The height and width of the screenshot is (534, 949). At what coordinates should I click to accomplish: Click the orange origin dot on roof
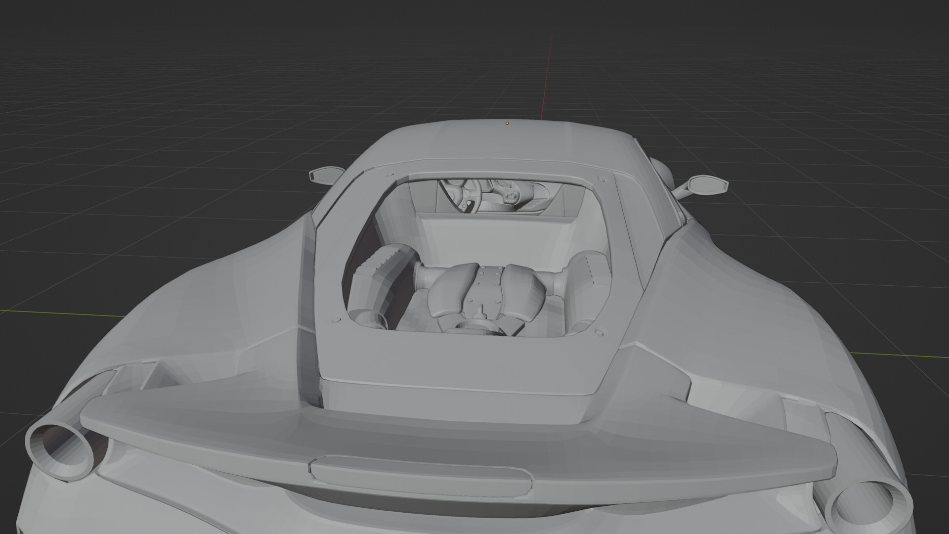507,123
